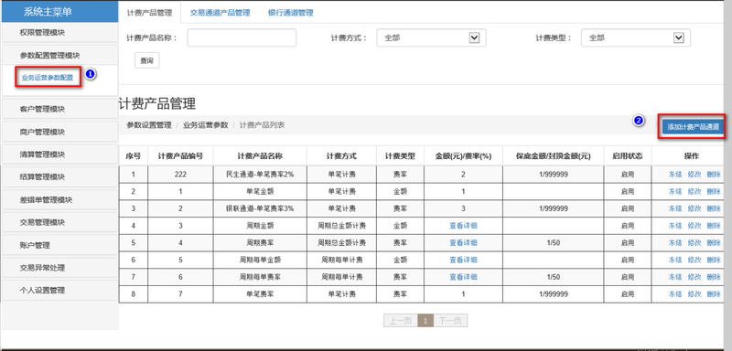Click 冻结 for the 单笔金额 row

(x=675, y=192)
